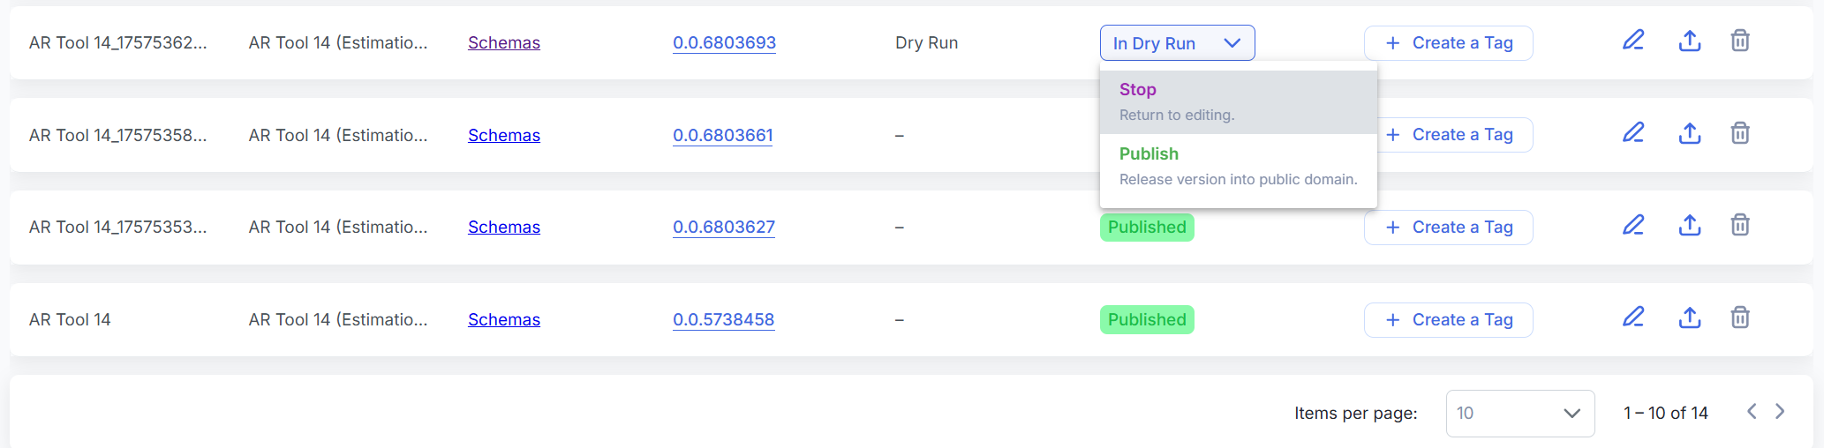Image resolution: width=1824 pixels, height=448 pixels.
Task: Click edit icon for version 0.0.6803627
Action: [x=1633, y=226]
